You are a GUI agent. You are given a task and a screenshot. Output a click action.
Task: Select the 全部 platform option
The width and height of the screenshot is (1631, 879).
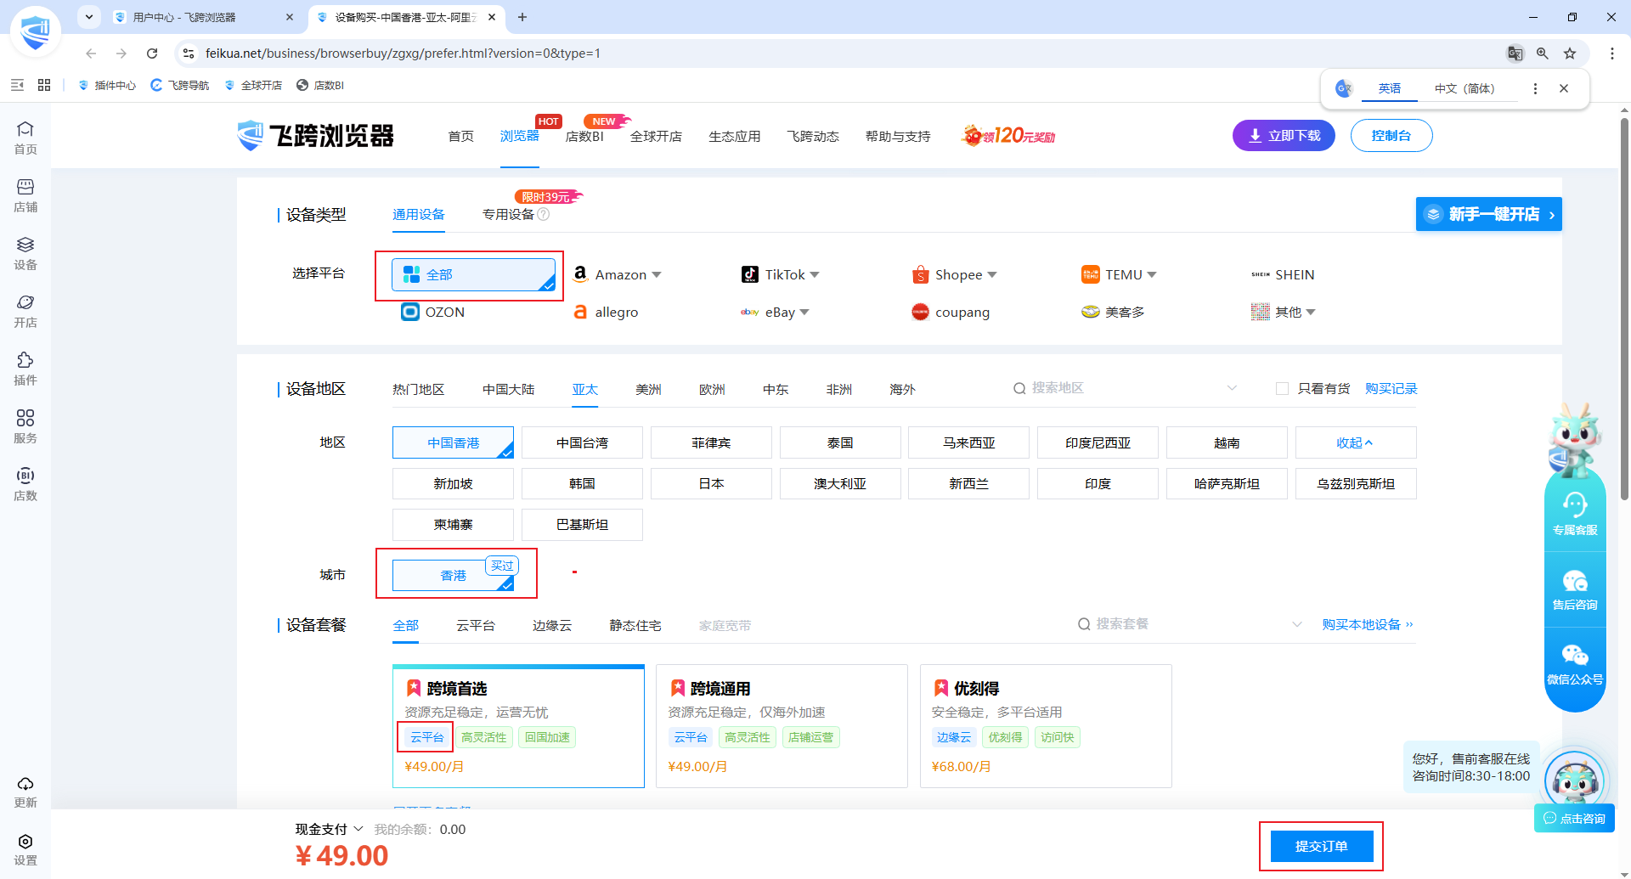pos(473,274)
